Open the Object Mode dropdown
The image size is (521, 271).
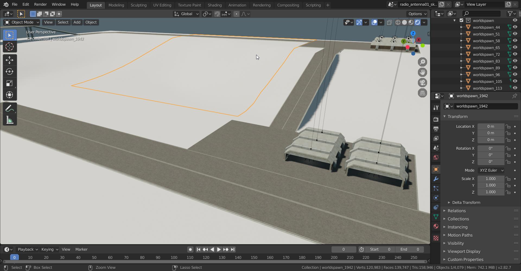[x=22, y=22]
